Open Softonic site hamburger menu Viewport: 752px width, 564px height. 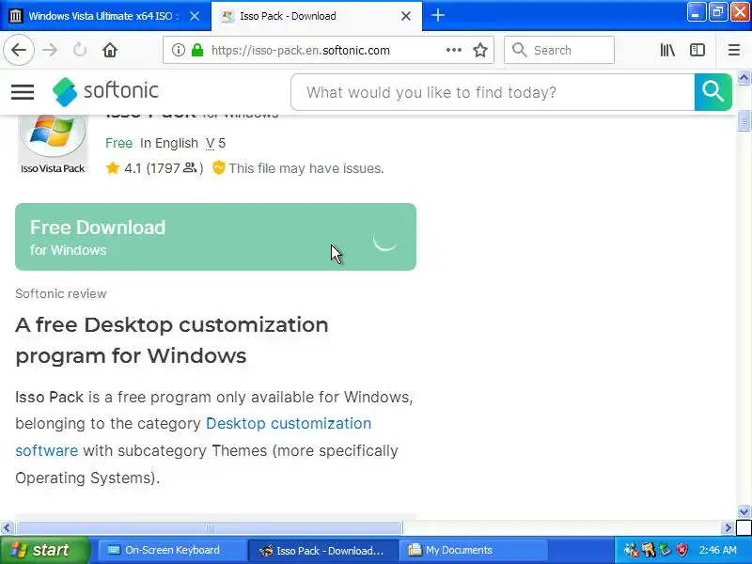[23, 92]
